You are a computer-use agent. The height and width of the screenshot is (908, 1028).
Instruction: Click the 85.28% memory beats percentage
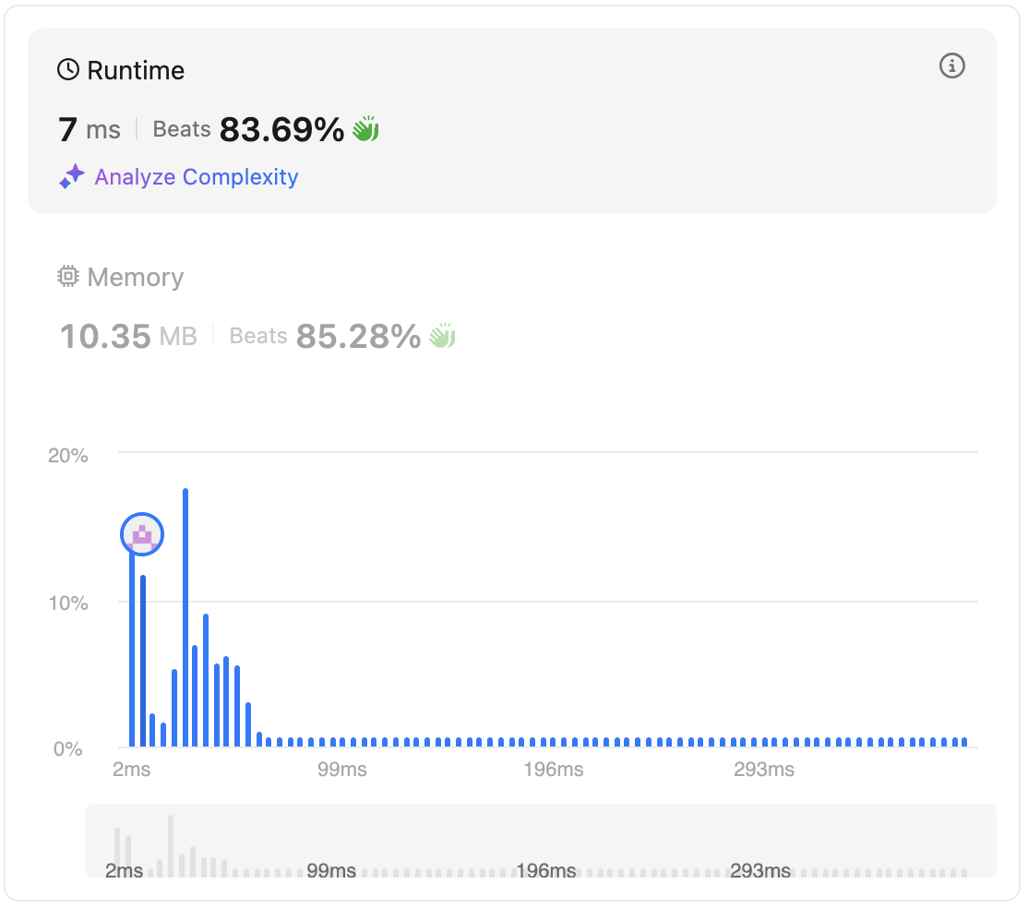(x=358, y=336)
